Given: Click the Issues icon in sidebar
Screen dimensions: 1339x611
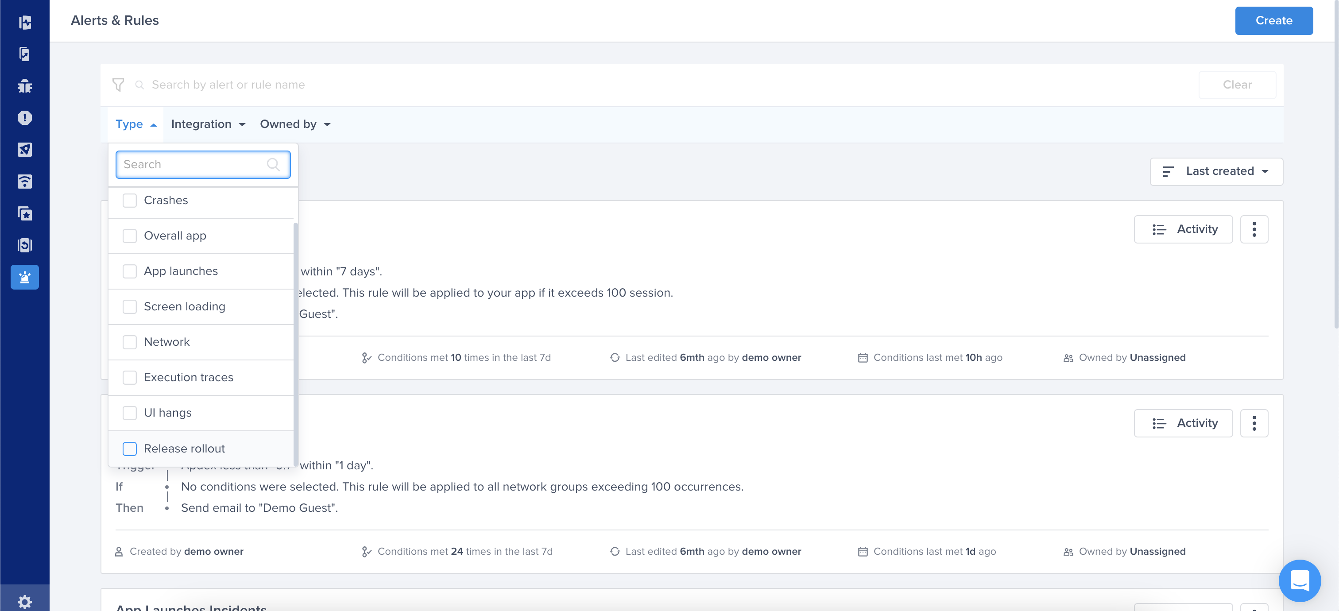Looking at the screenshot, I should click(25, 117).
